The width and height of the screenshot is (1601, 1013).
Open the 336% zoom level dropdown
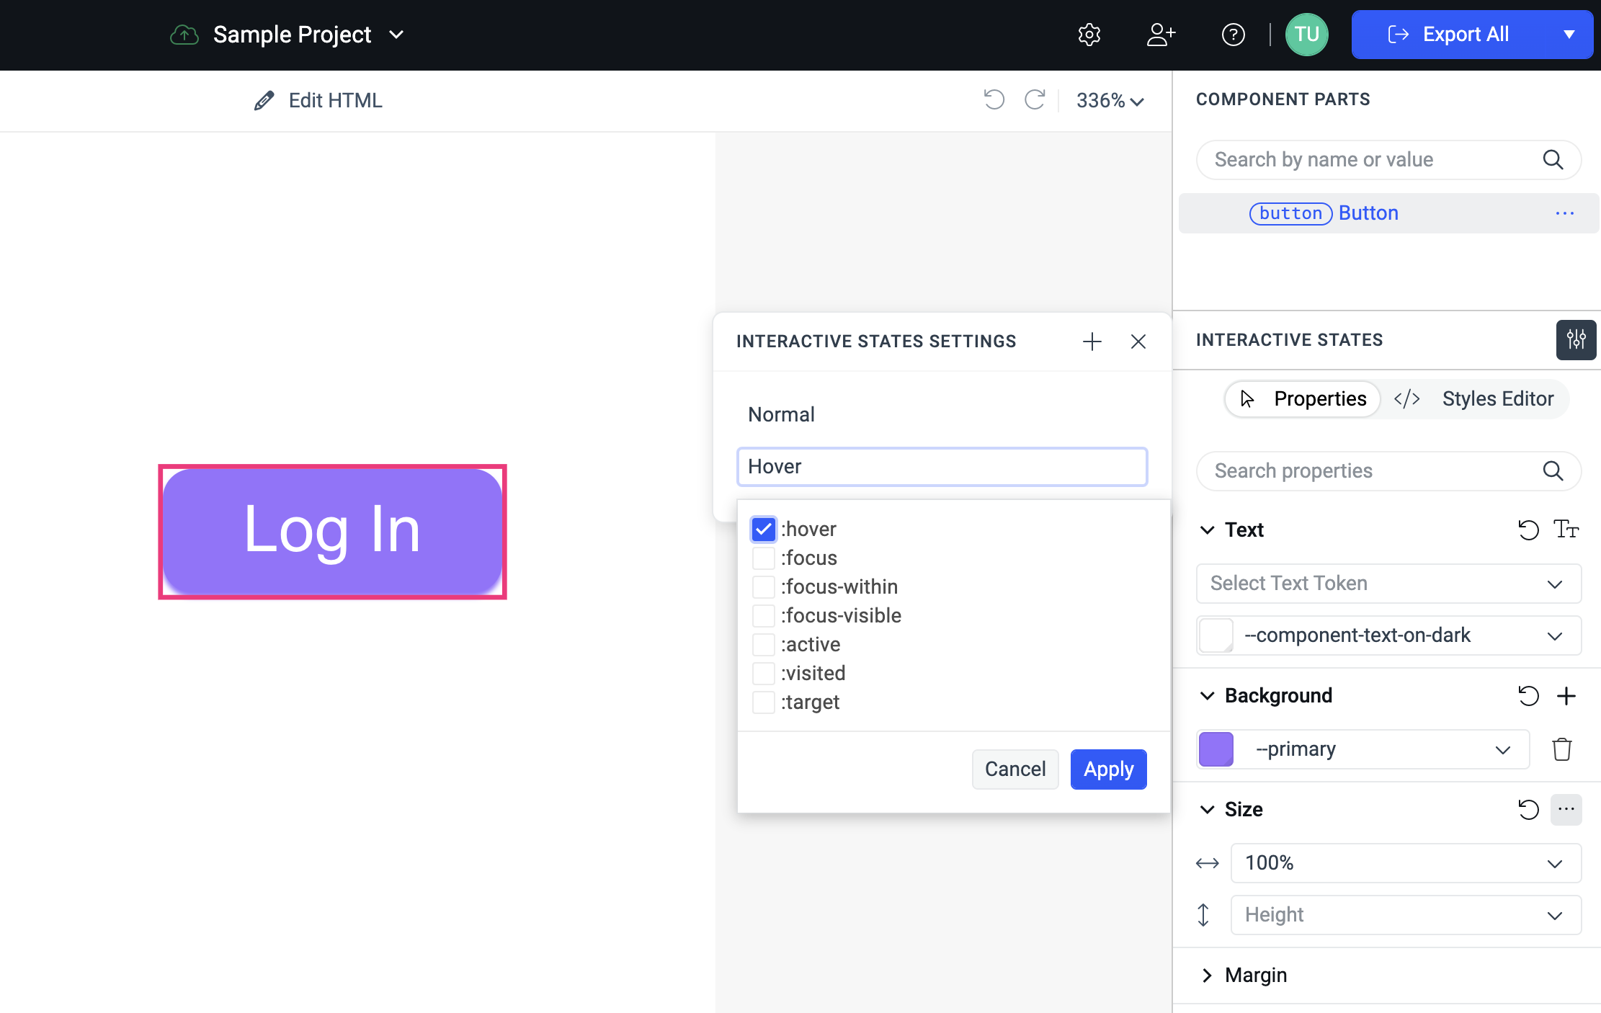[1110, 100]
